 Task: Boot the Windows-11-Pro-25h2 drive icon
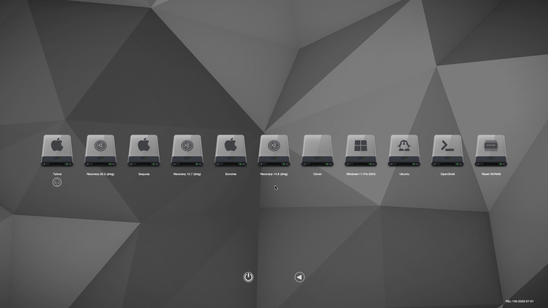361,150
